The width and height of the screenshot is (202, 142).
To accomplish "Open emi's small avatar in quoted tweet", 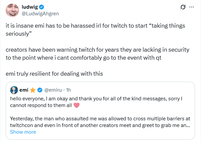I will click(14, 90).
